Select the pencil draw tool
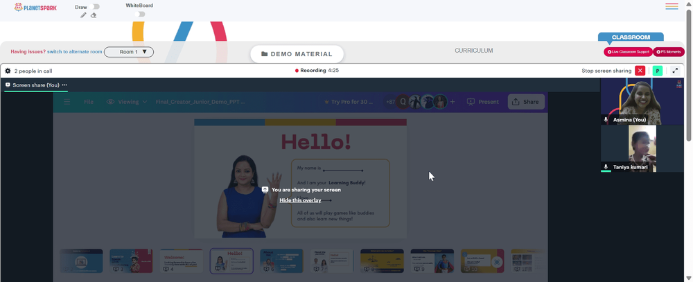 tap(84, 15)
